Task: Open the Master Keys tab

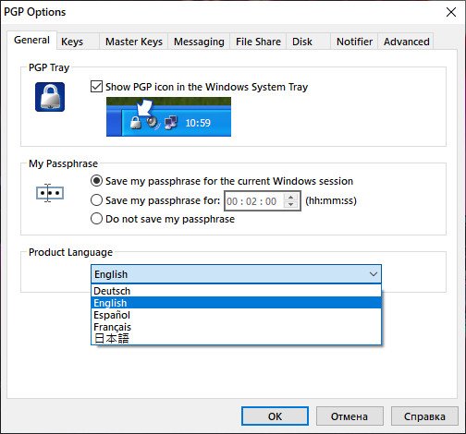Action: point(134,42)
